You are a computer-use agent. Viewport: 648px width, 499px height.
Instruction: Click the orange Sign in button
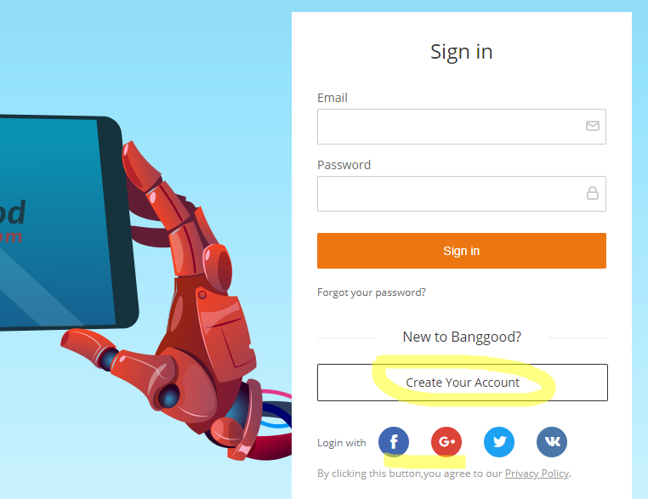click(x=462, y=251)
